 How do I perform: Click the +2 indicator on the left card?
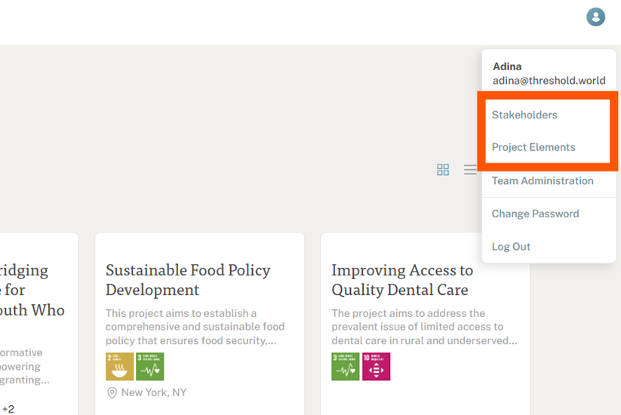pos(8,409)
